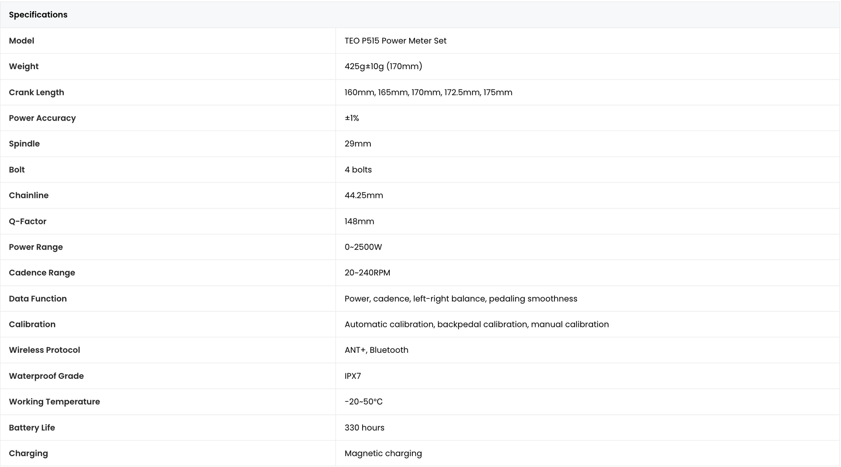Click the Waterproof Grade IPX7 value
The image size is (841, 467).
coord(353,376)
